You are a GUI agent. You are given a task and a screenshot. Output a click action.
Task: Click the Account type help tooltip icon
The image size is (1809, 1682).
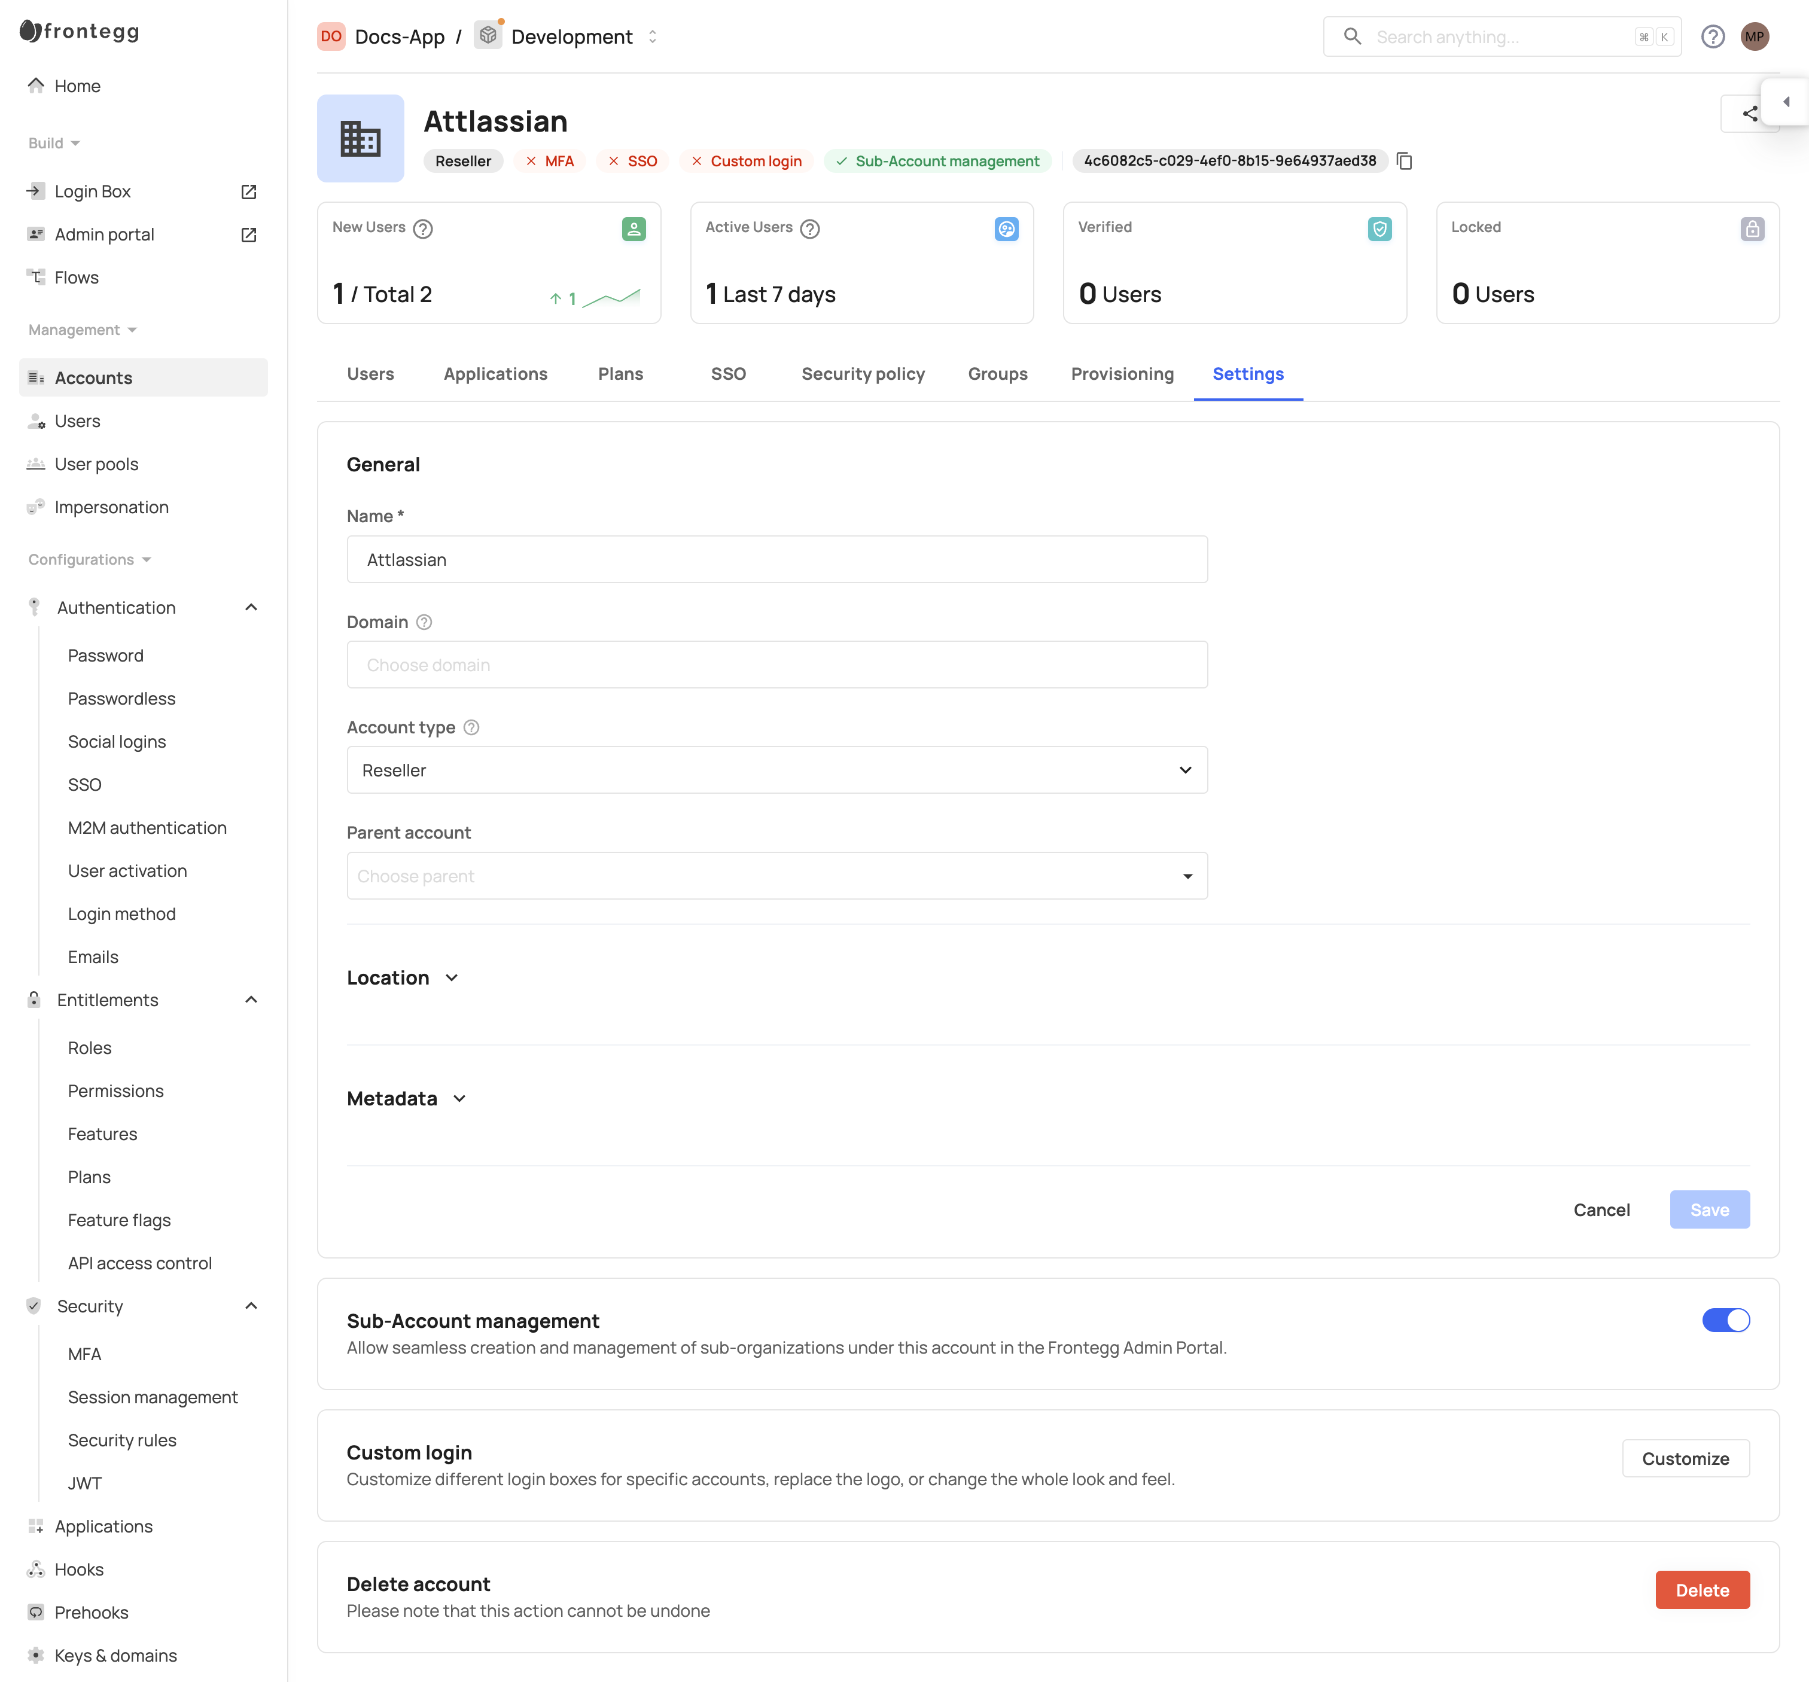click(471, 728)
